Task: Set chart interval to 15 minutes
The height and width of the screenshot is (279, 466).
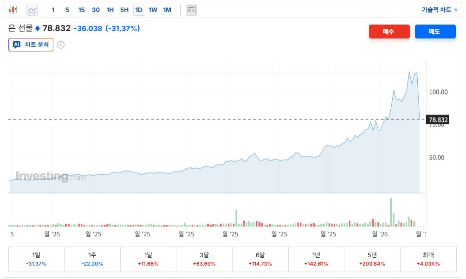Action: click(81, 10)
